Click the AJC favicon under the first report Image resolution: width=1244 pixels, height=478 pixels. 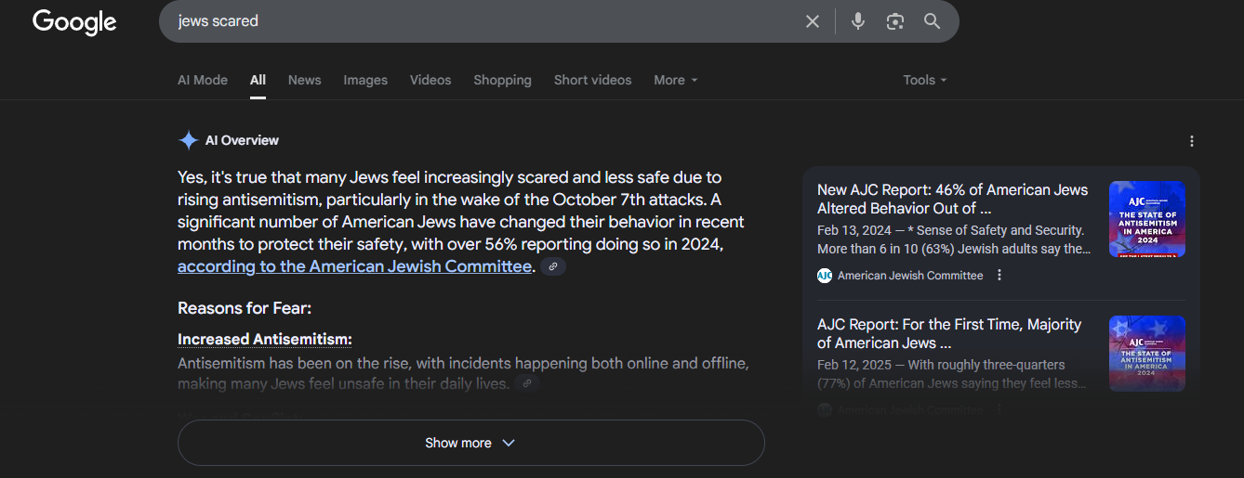[825, 275]
